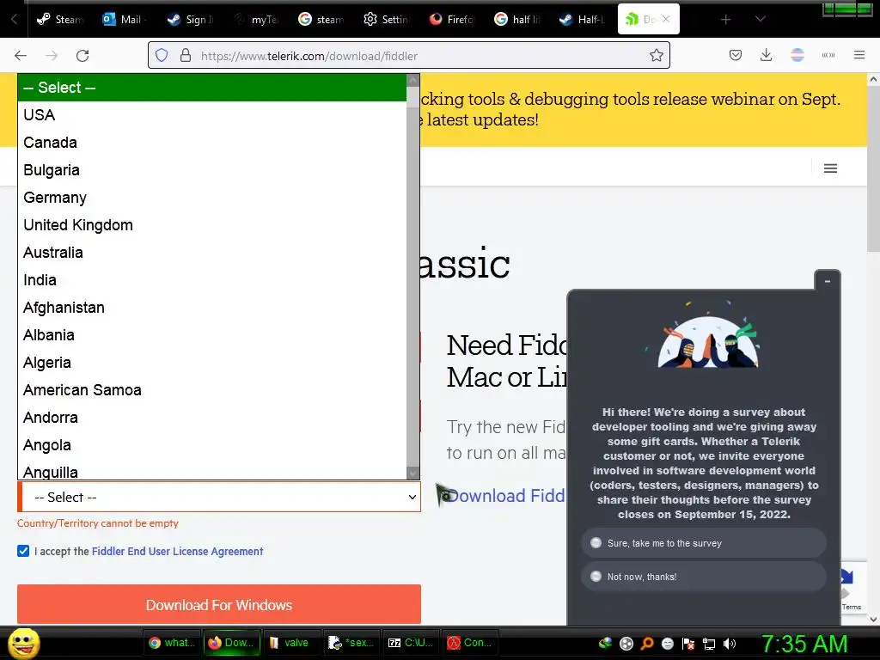880x660 pixels.
Task: Switch to the Mail tab
Action: point(124,20)
